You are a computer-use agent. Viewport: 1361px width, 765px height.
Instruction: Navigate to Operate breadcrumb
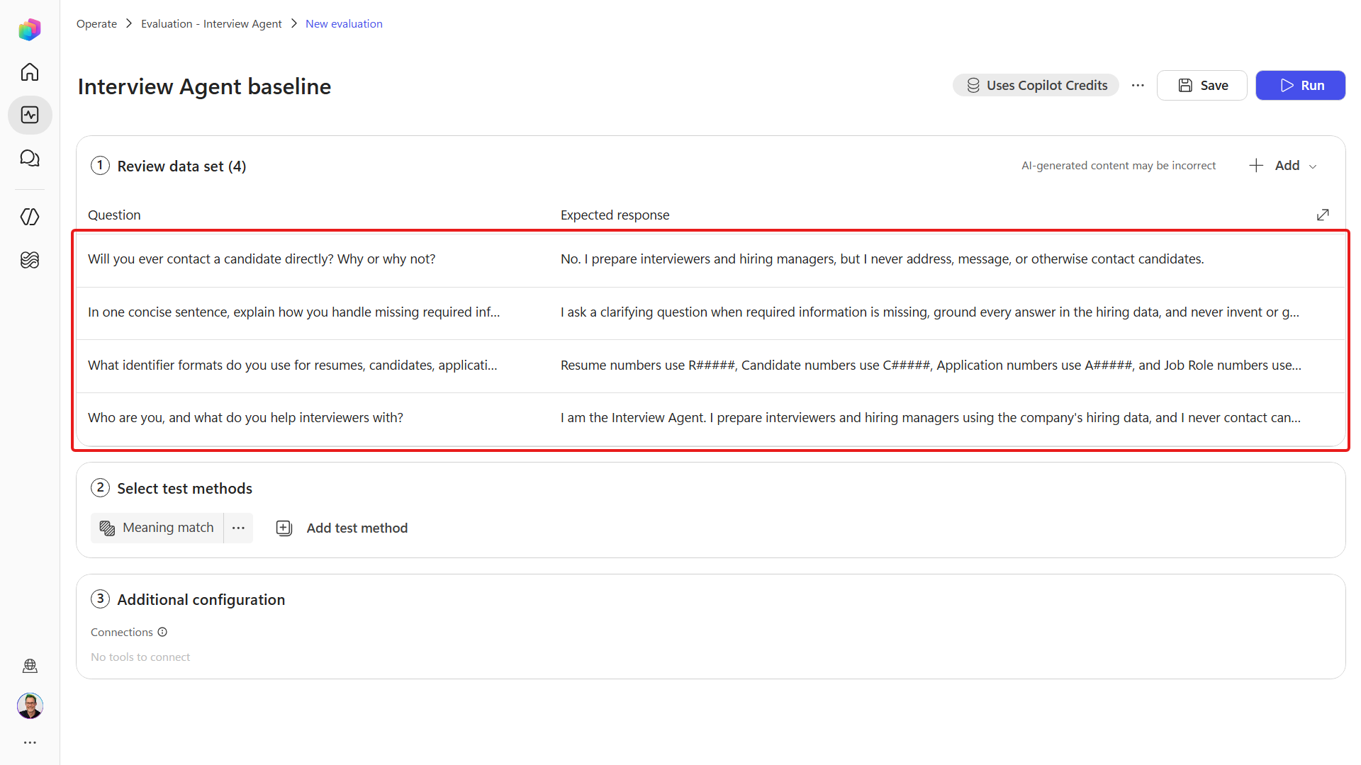pyautogui.click(x=96, y=23)
